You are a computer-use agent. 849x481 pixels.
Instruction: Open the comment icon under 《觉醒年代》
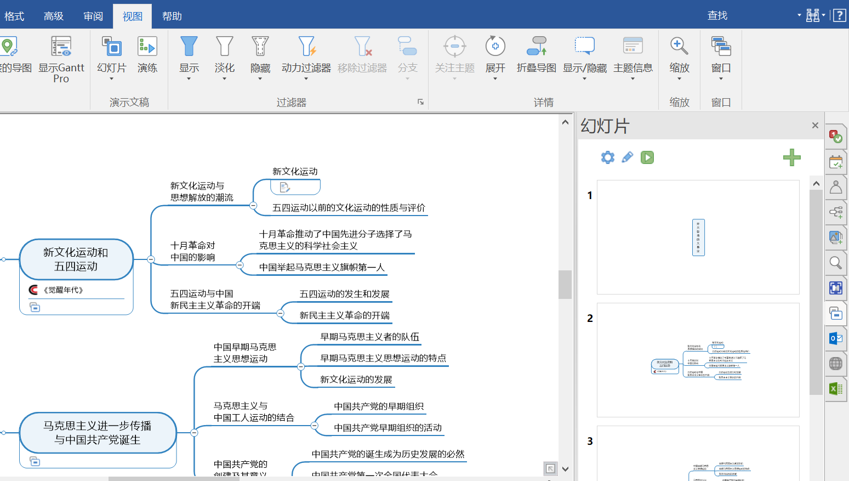coord(35,307)
